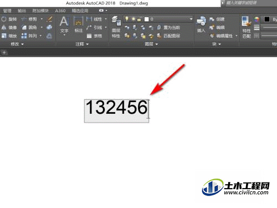Click the lineweight icon in Properties panel
Image resolution: width=277 pixels, height=208 pixels.
[257, 28]
